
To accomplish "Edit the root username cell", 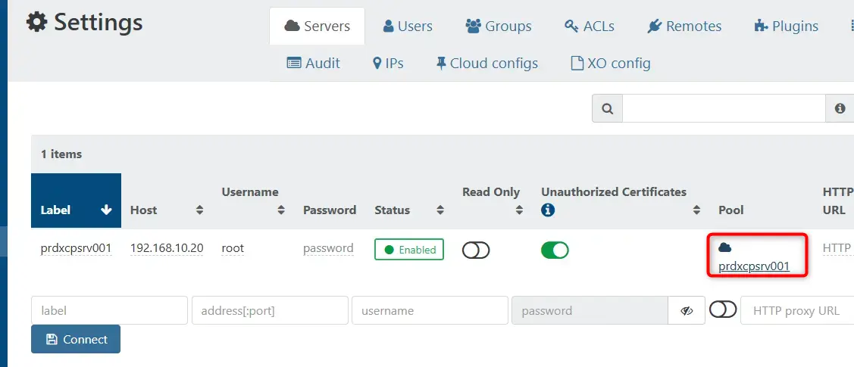I will click(233, 248).
